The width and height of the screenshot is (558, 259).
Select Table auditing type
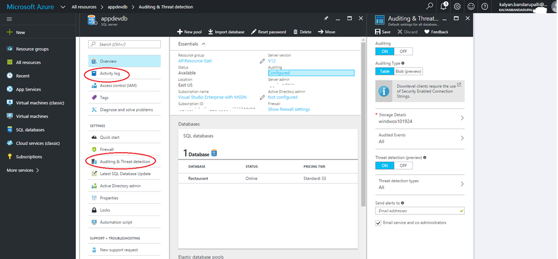[385, 71]
